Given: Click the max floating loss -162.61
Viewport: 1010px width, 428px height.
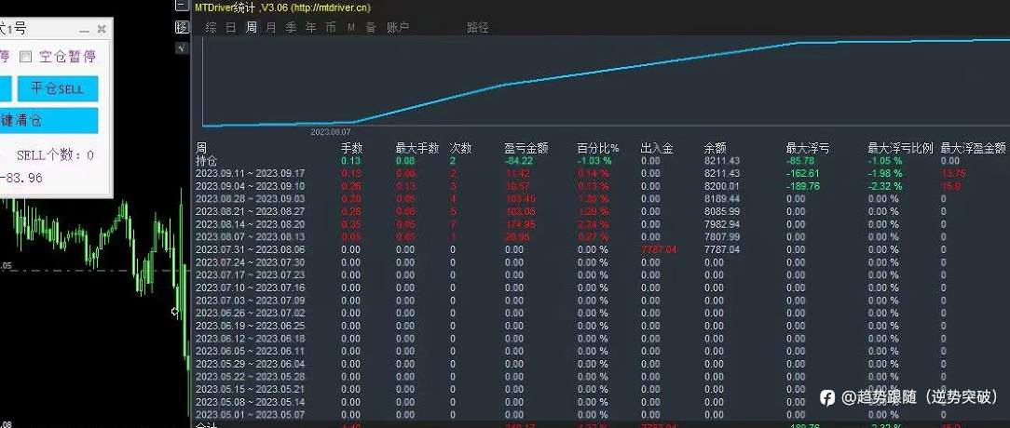Looking at the screenshot, I should pos(803,173).
